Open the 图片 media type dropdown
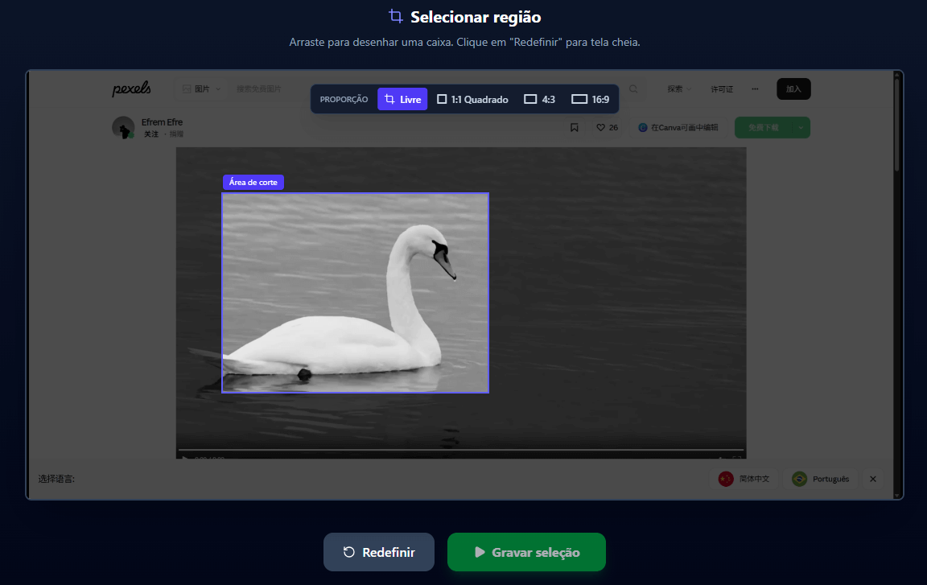The image size is (927, 585). coord(201,89)
